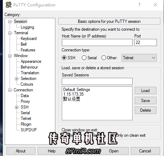Click the Save session button
164x156 pixels.
coord(145,101)
